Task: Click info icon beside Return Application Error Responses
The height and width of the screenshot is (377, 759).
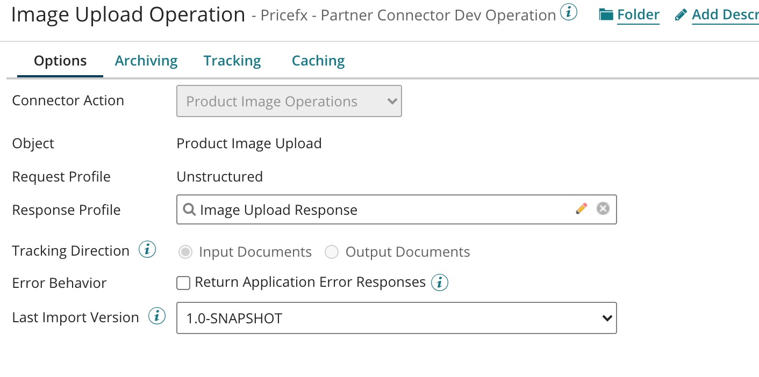Action: tap(440, 282)
